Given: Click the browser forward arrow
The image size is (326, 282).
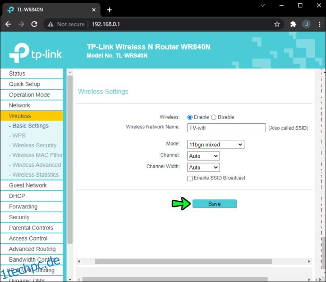Looking at the screenshot, I should click(21, 24).
